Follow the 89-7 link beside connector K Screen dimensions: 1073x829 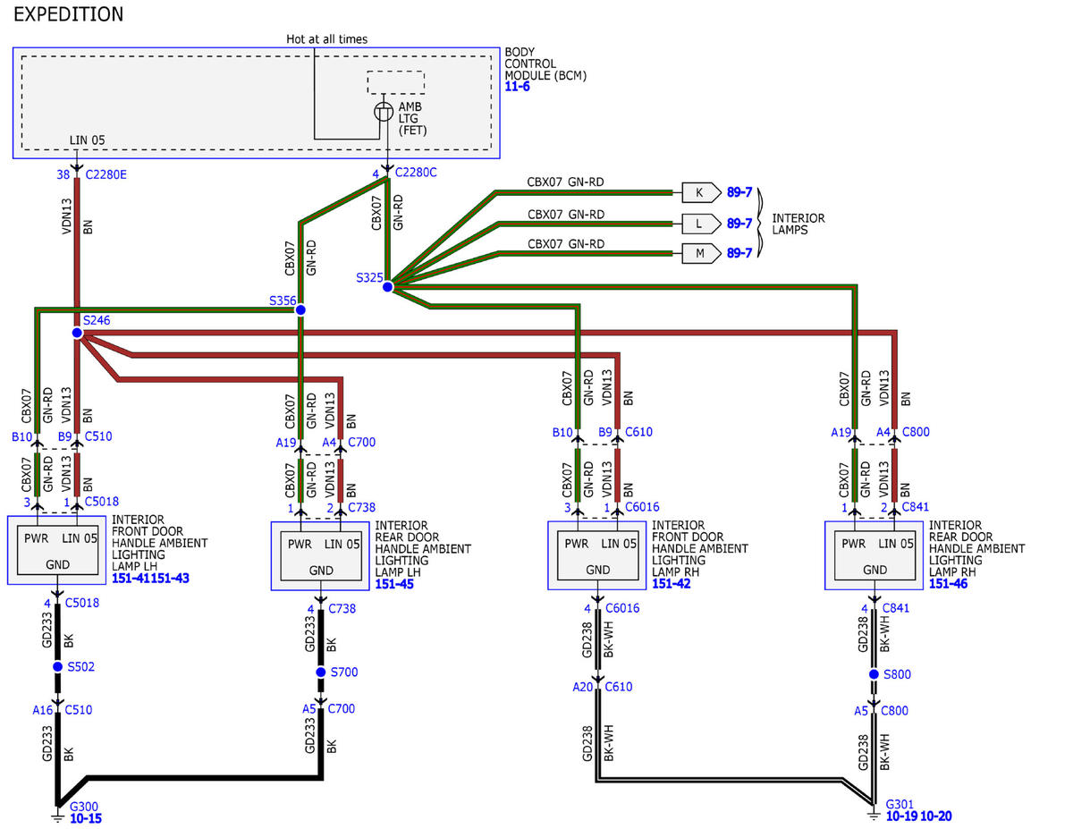[x=739, y=192]
